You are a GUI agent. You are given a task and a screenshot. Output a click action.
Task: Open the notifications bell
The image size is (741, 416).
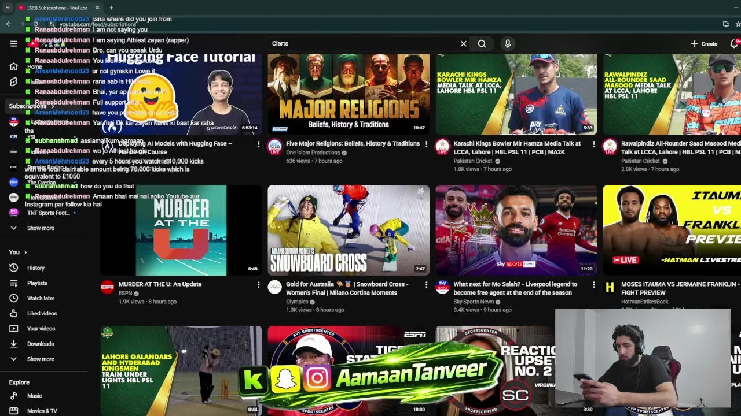point(735,44)
